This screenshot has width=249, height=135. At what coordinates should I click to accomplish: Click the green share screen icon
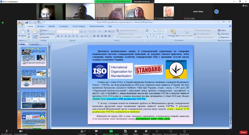110,131
